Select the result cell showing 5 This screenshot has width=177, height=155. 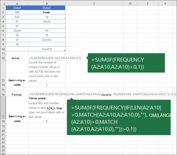(47, 85)
